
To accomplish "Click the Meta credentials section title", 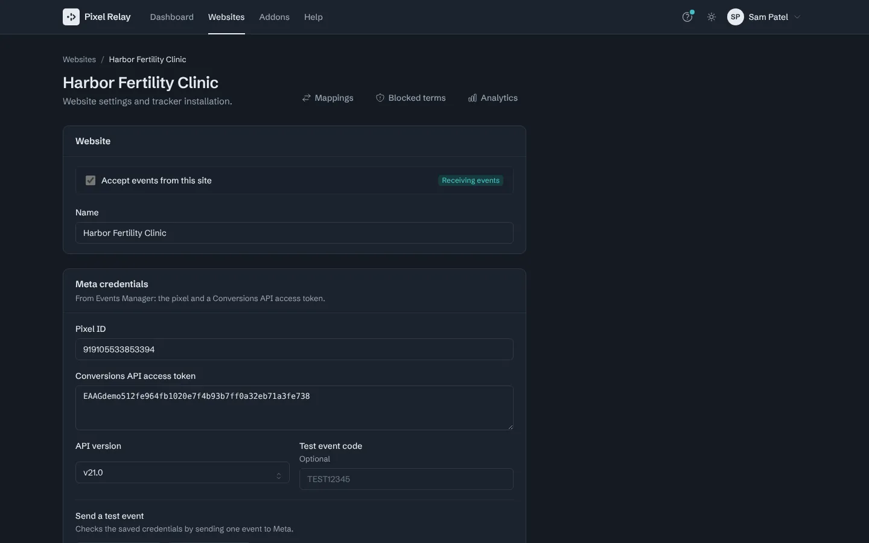I will (112, 284).
